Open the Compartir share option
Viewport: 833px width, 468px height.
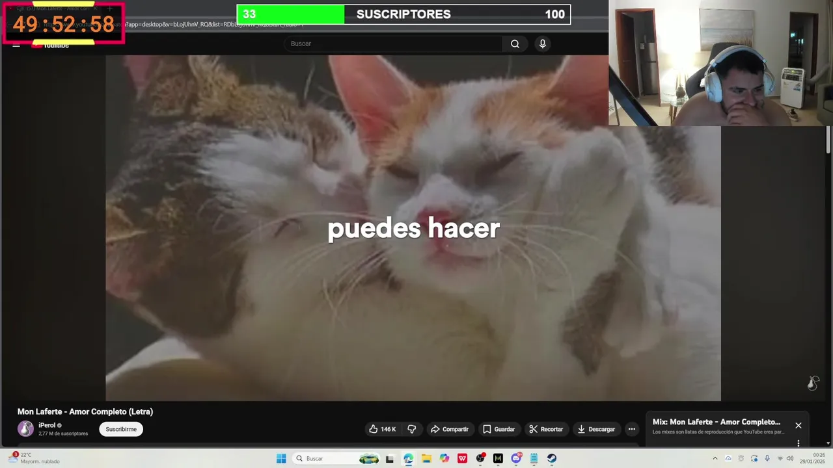pyautogui.click(x=449, y=429)
